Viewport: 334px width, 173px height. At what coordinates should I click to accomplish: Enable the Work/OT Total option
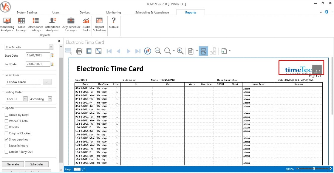pos(6,121)
